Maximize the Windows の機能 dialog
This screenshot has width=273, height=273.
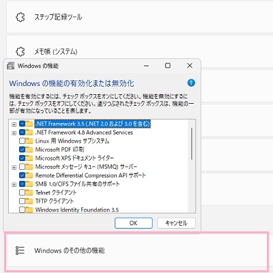pos(168,66)
